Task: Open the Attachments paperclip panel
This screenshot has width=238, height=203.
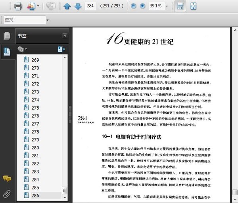Action: (7, 194)
